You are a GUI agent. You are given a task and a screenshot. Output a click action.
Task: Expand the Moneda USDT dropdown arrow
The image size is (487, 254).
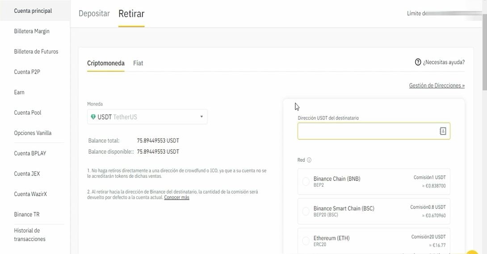201,117
